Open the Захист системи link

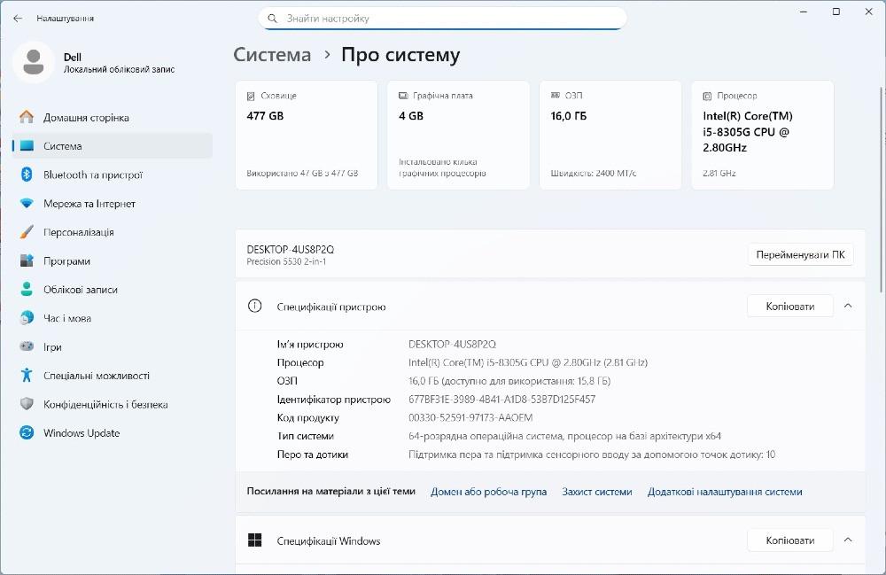596,492
